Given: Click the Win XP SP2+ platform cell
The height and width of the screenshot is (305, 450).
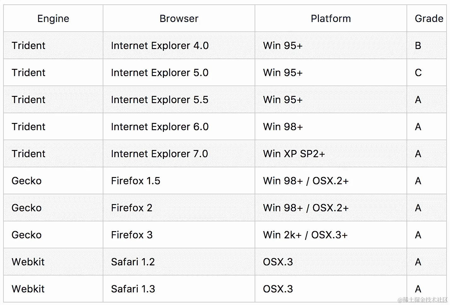Looking at the screenshot, I should pos(294,154).
